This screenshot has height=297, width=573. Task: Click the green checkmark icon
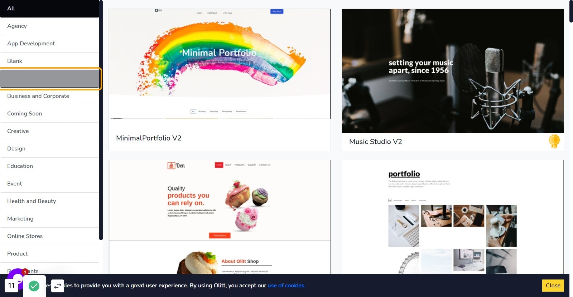pyautogui.click(x=34, y=286)
